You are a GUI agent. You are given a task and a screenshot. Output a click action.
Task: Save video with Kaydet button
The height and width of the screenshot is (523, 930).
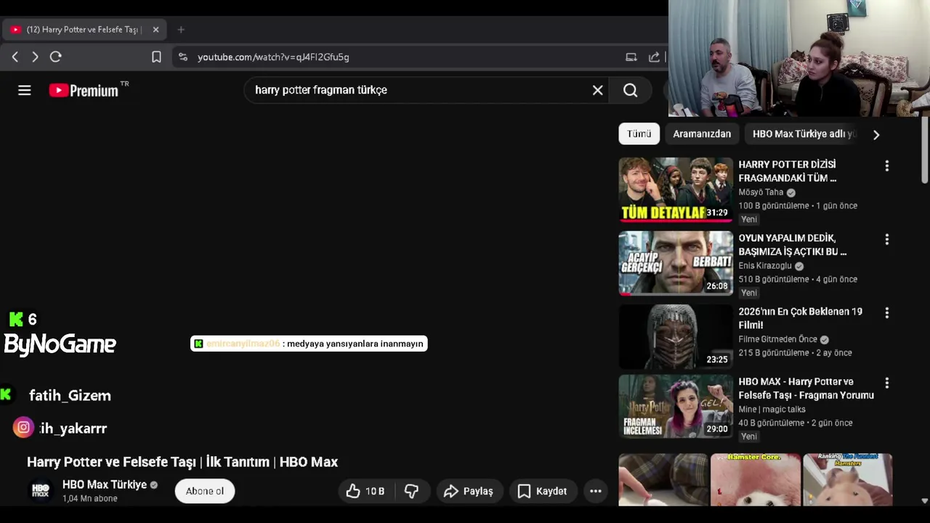tap(542, 491)
